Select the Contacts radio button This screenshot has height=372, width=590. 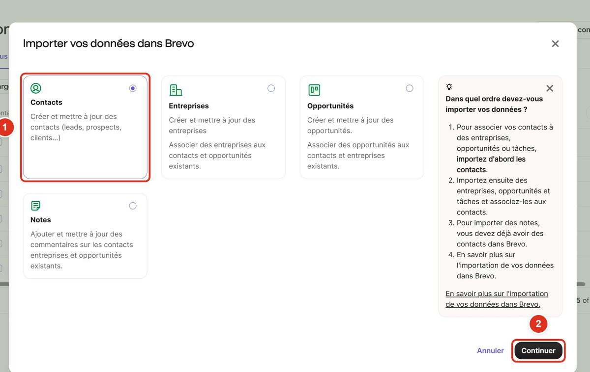(133, 88)
